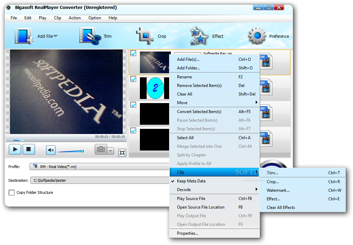353x245 pixels.
Task: Click the app icon in the title bar
Action: pos(9,8)
